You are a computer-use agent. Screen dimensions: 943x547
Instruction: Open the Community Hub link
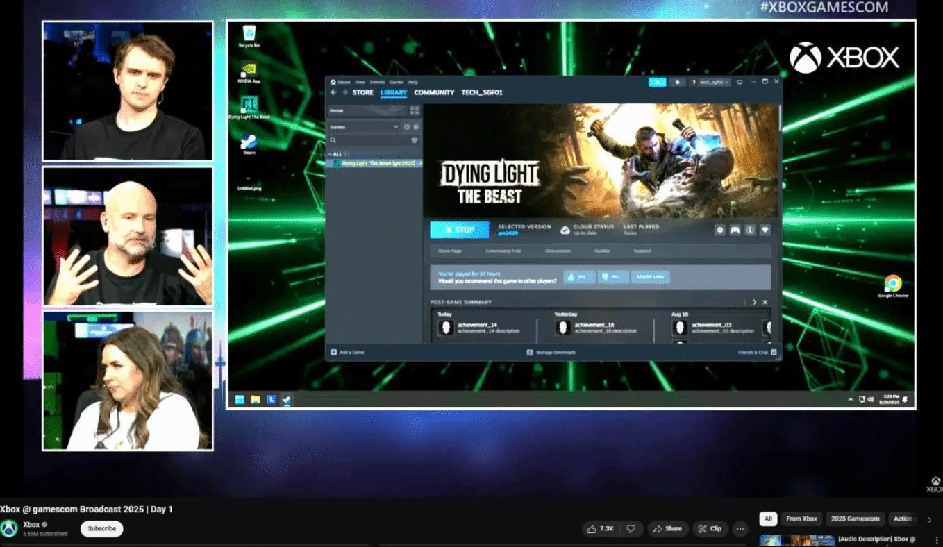(503, 251)
